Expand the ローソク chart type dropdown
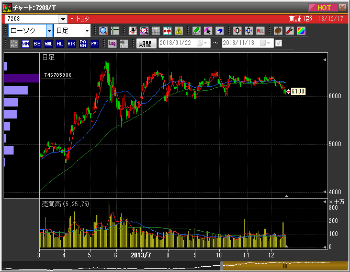The width and height of the screenshot is (350, 272). pos(49,31)
